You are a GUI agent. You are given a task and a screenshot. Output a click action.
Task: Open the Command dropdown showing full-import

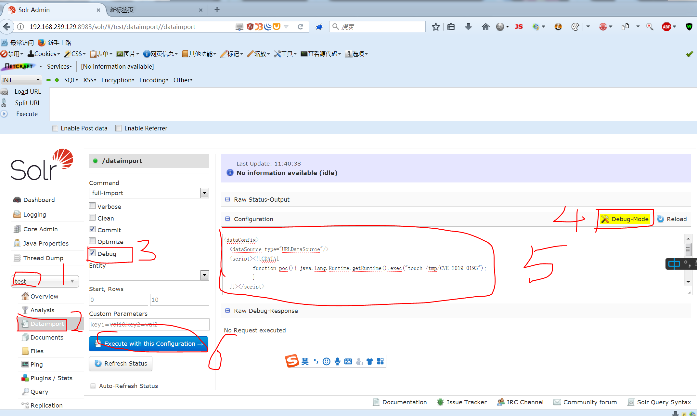[x=204, y=193]
